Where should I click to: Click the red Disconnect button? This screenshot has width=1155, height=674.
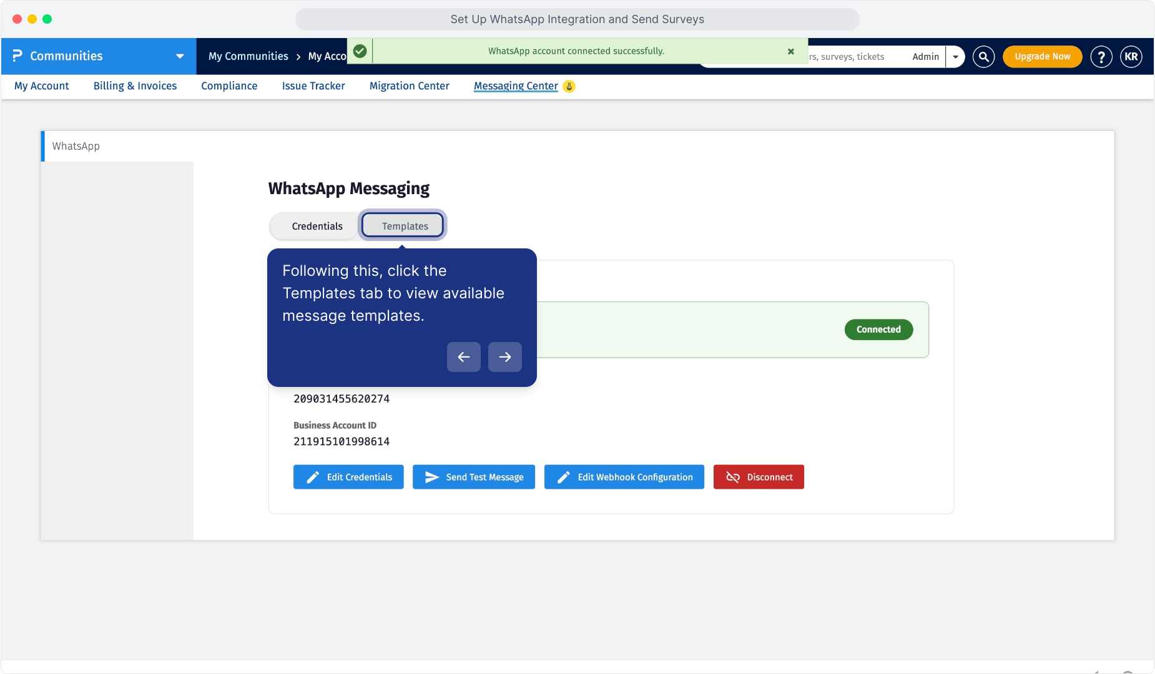coord(759,477)
